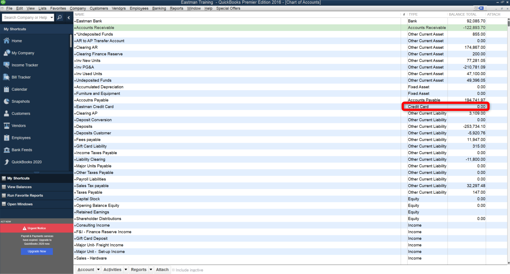Open the Bill Tracker icon
The width and height of the screenshot is (510, 274).
[x=6, y=77]
